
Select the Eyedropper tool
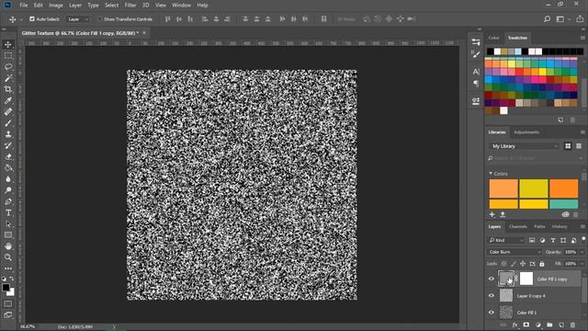point(8,100)
